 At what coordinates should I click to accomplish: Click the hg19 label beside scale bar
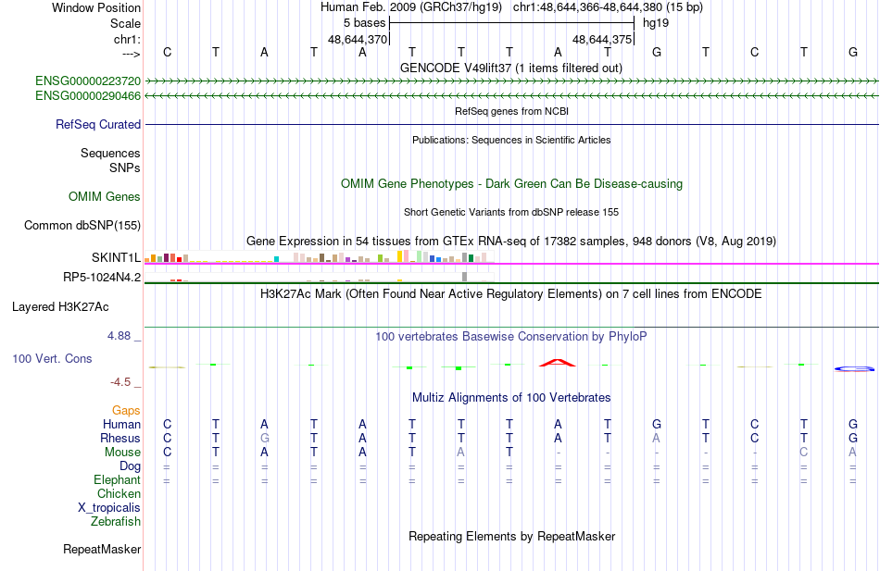coord(656,23)
